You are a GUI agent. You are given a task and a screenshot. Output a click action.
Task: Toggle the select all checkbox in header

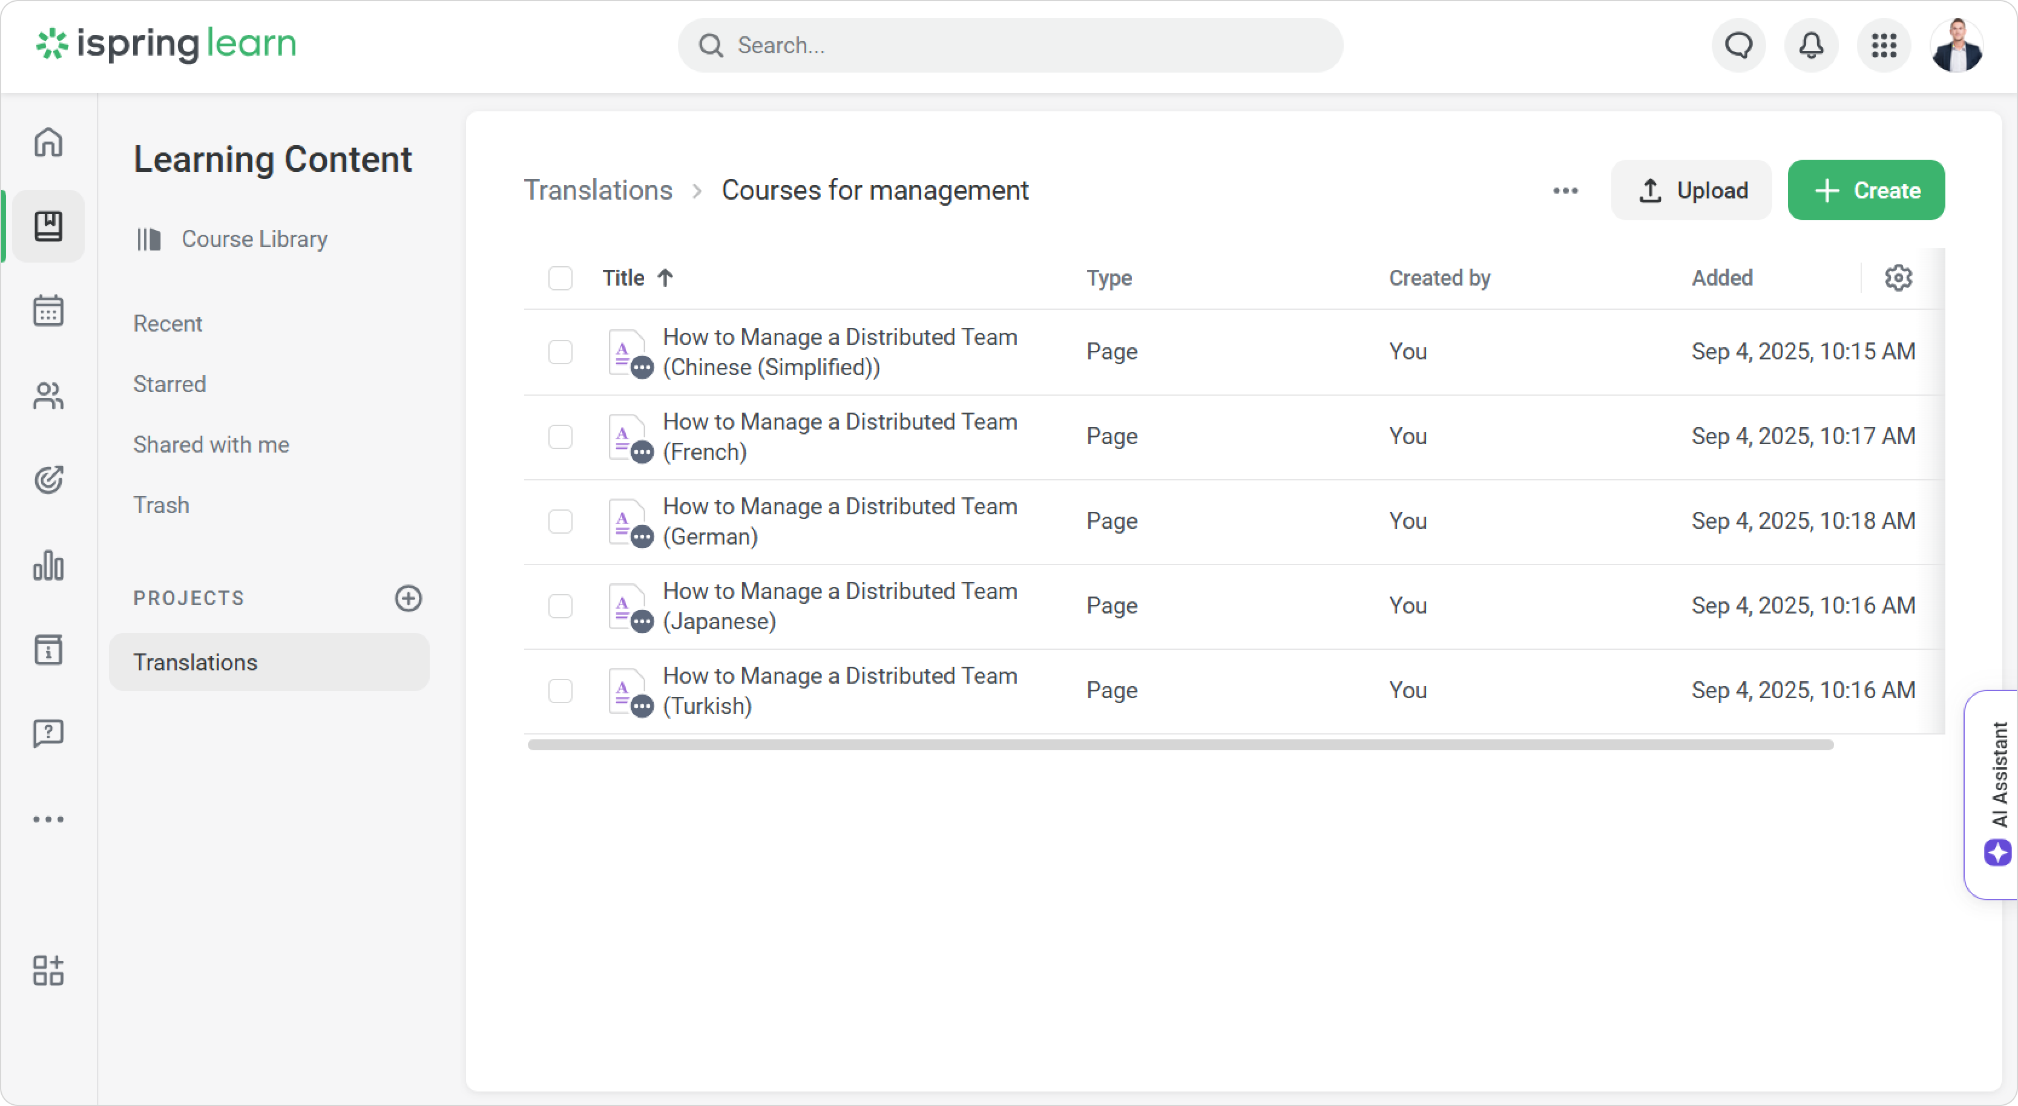(x=560, y=278)
